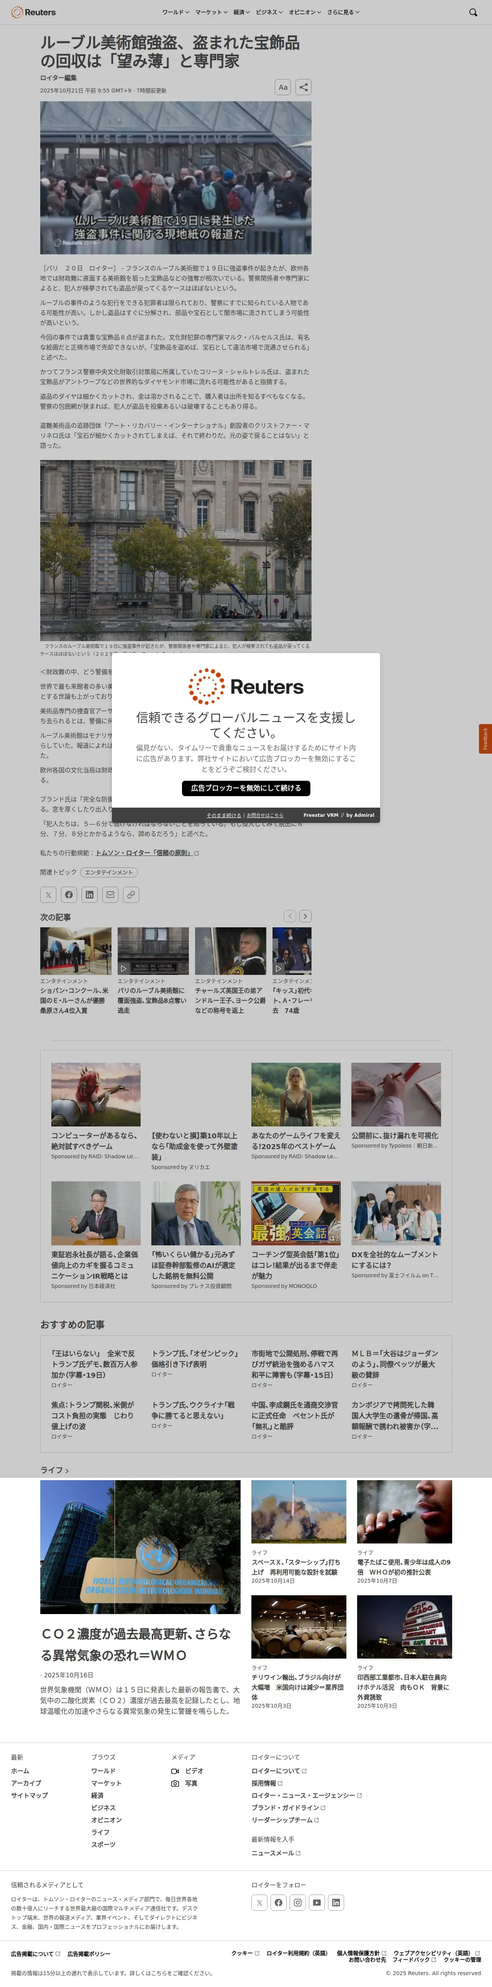This screenshot has height=1987, width=492.
Task: Open footer 写真 camera icon link
Action: (184, 1783)
